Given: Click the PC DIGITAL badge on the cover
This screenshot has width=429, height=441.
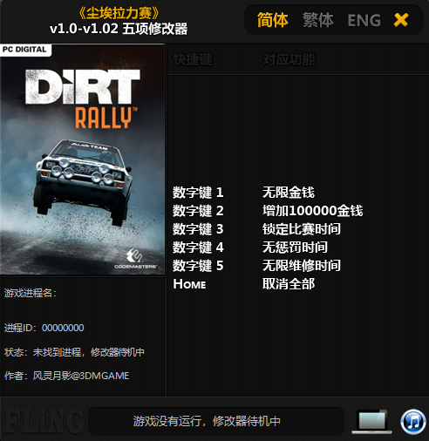Looking at the screenshot, I should coord(25,50).
